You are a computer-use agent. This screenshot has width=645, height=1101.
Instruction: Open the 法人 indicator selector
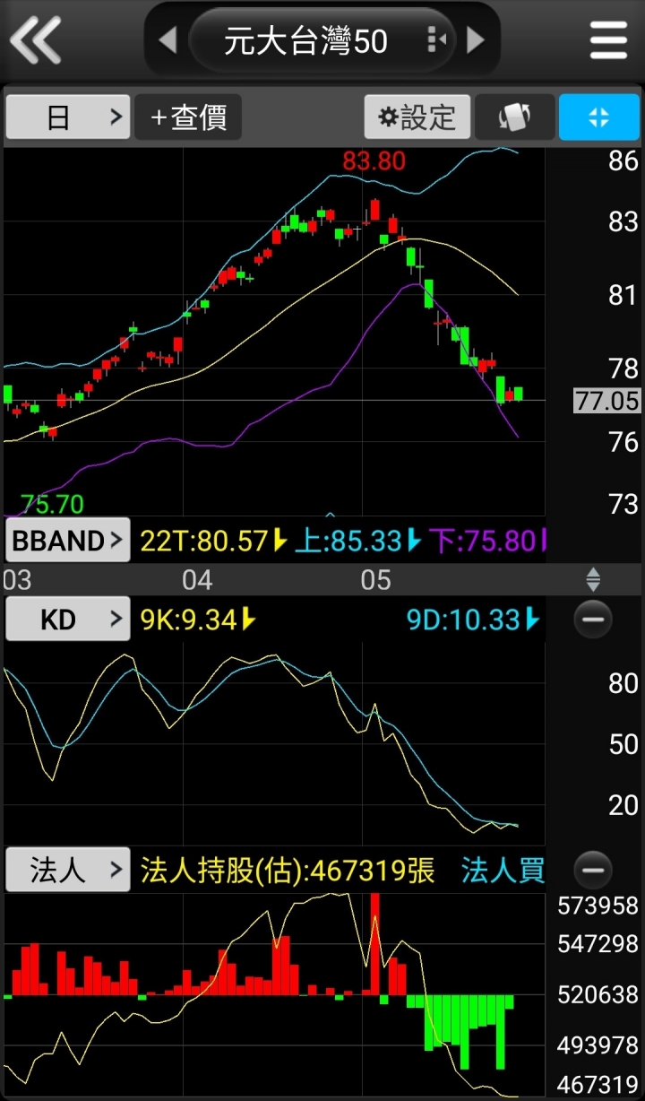pyautogui.click(x=68, y=870)
